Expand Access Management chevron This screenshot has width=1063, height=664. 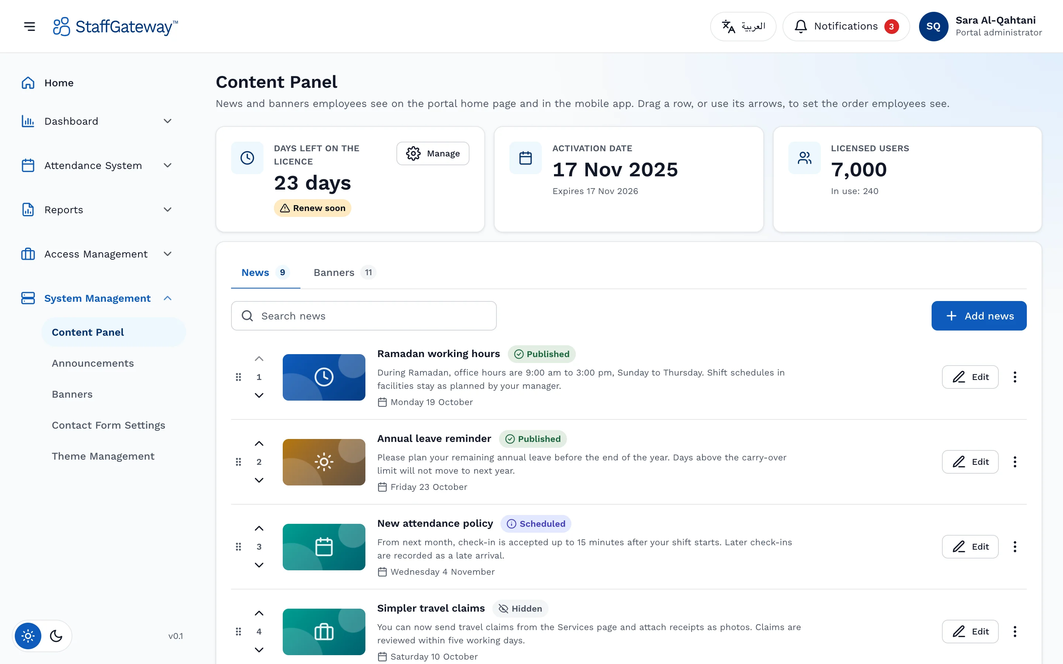click(167, 254)
